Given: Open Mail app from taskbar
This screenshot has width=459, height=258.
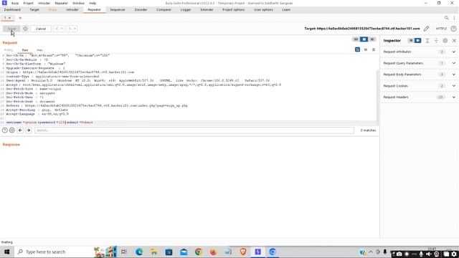Looking at the screenshot, I should coord(184,252).
